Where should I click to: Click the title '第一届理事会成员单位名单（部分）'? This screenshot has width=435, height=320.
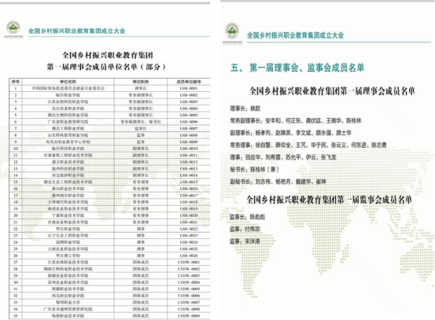tap(106, 67)
